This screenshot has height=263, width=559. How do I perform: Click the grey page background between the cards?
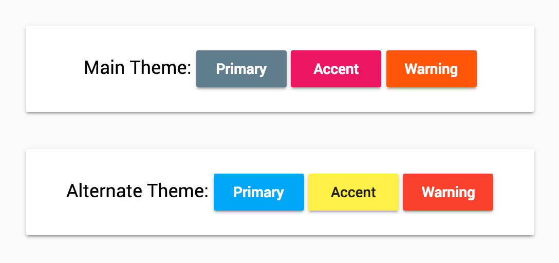pos(279,130)
